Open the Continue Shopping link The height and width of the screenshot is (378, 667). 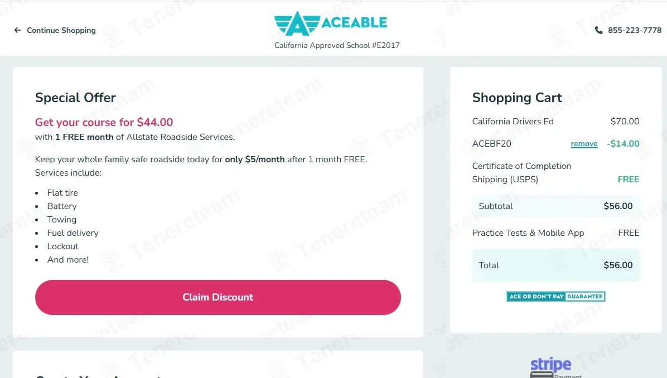[x=61, y=30]
